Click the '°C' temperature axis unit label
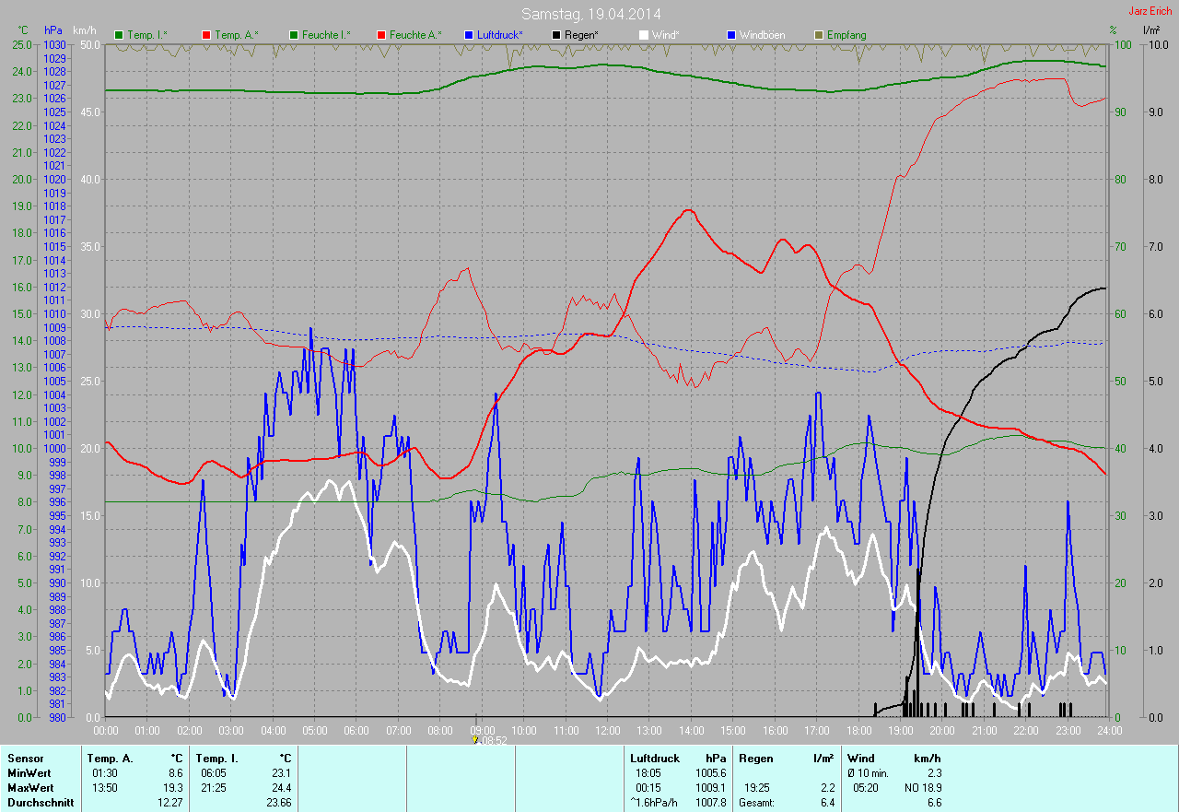The height and width of the screenshot is (812, 1179). coord(24,30)
